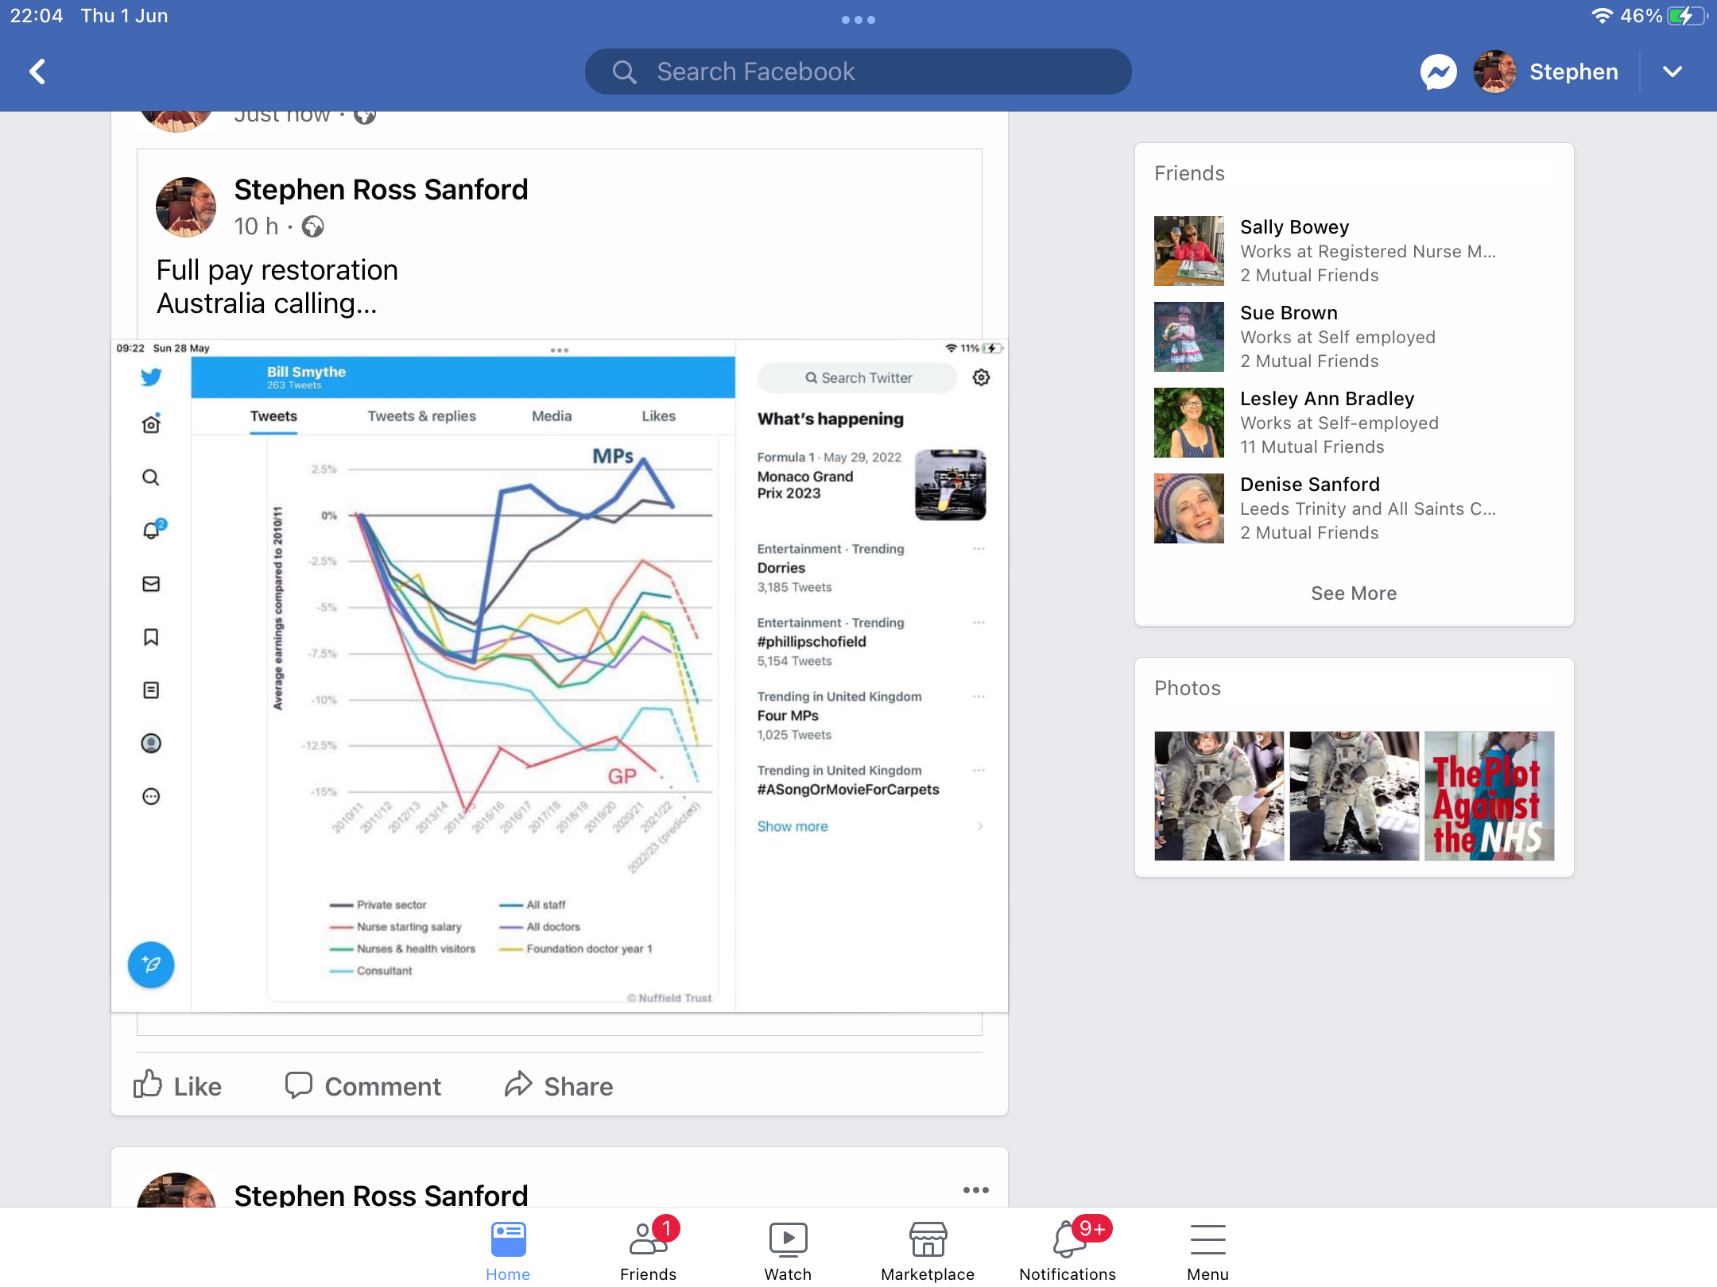
Task: Focus the Search Facebook field
Action: (x=858, y=71)
